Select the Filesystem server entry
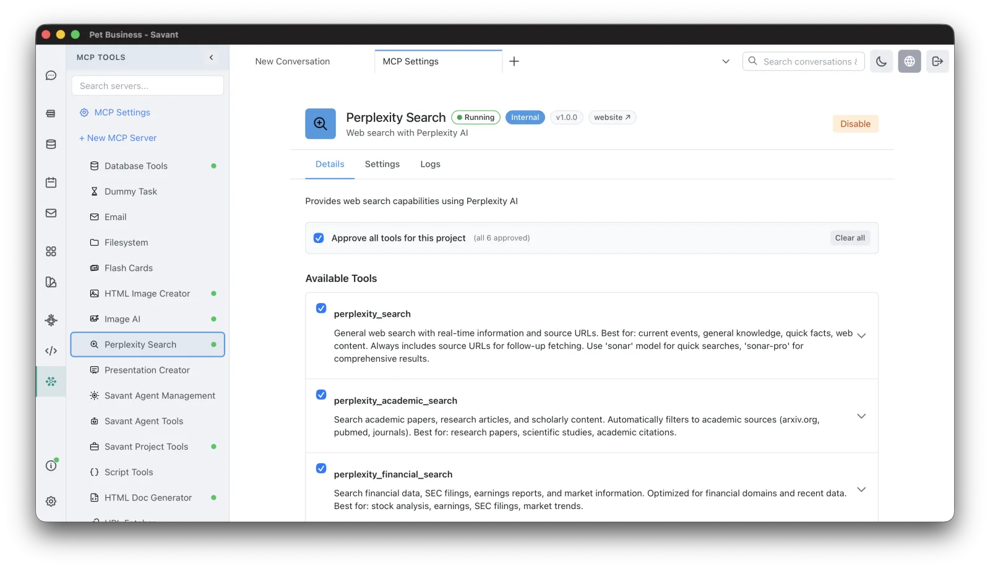This screenshot has height=569, width=990. (x=147, y=242)
